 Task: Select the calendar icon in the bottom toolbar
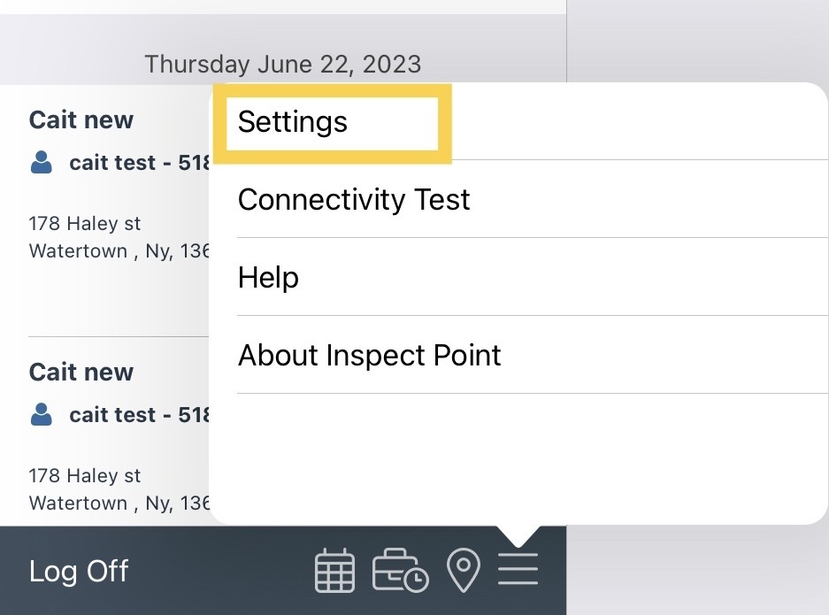click(334, 571)
